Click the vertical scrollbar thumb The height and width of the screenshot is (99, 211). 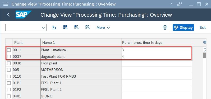(205, 55)
